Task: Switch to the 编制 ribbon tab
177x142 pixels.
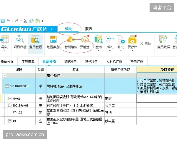Action: click(68, 29)
